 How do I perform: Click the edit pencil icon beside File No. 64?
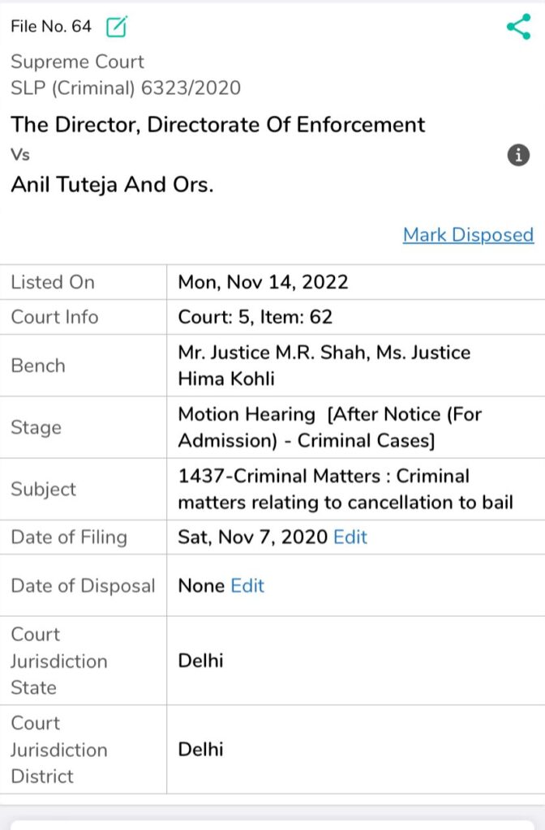click(117, 27)
